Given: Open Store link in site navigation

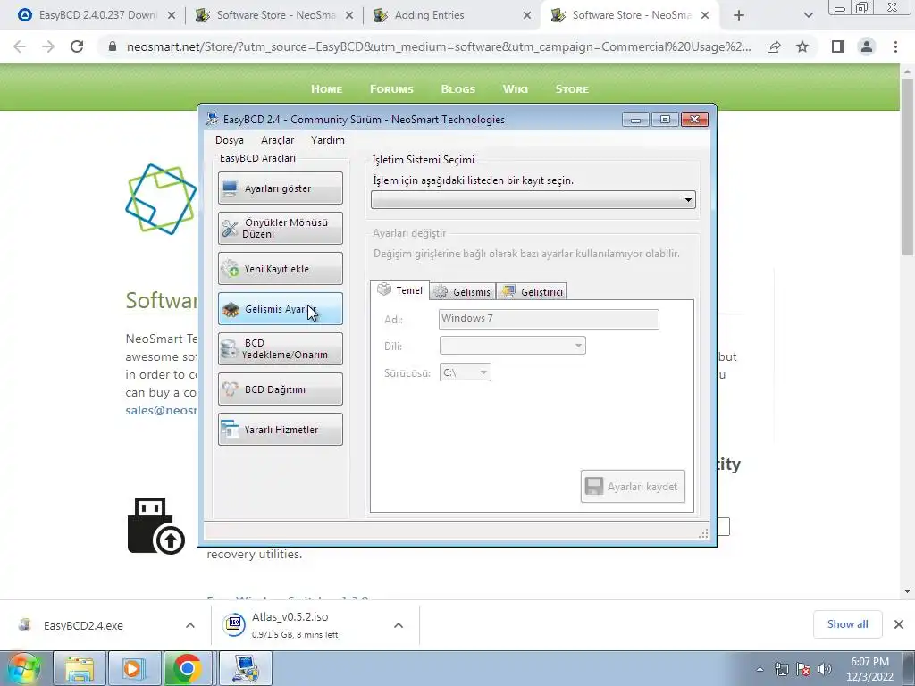Looking at the screenshot, I should (572, 89).
